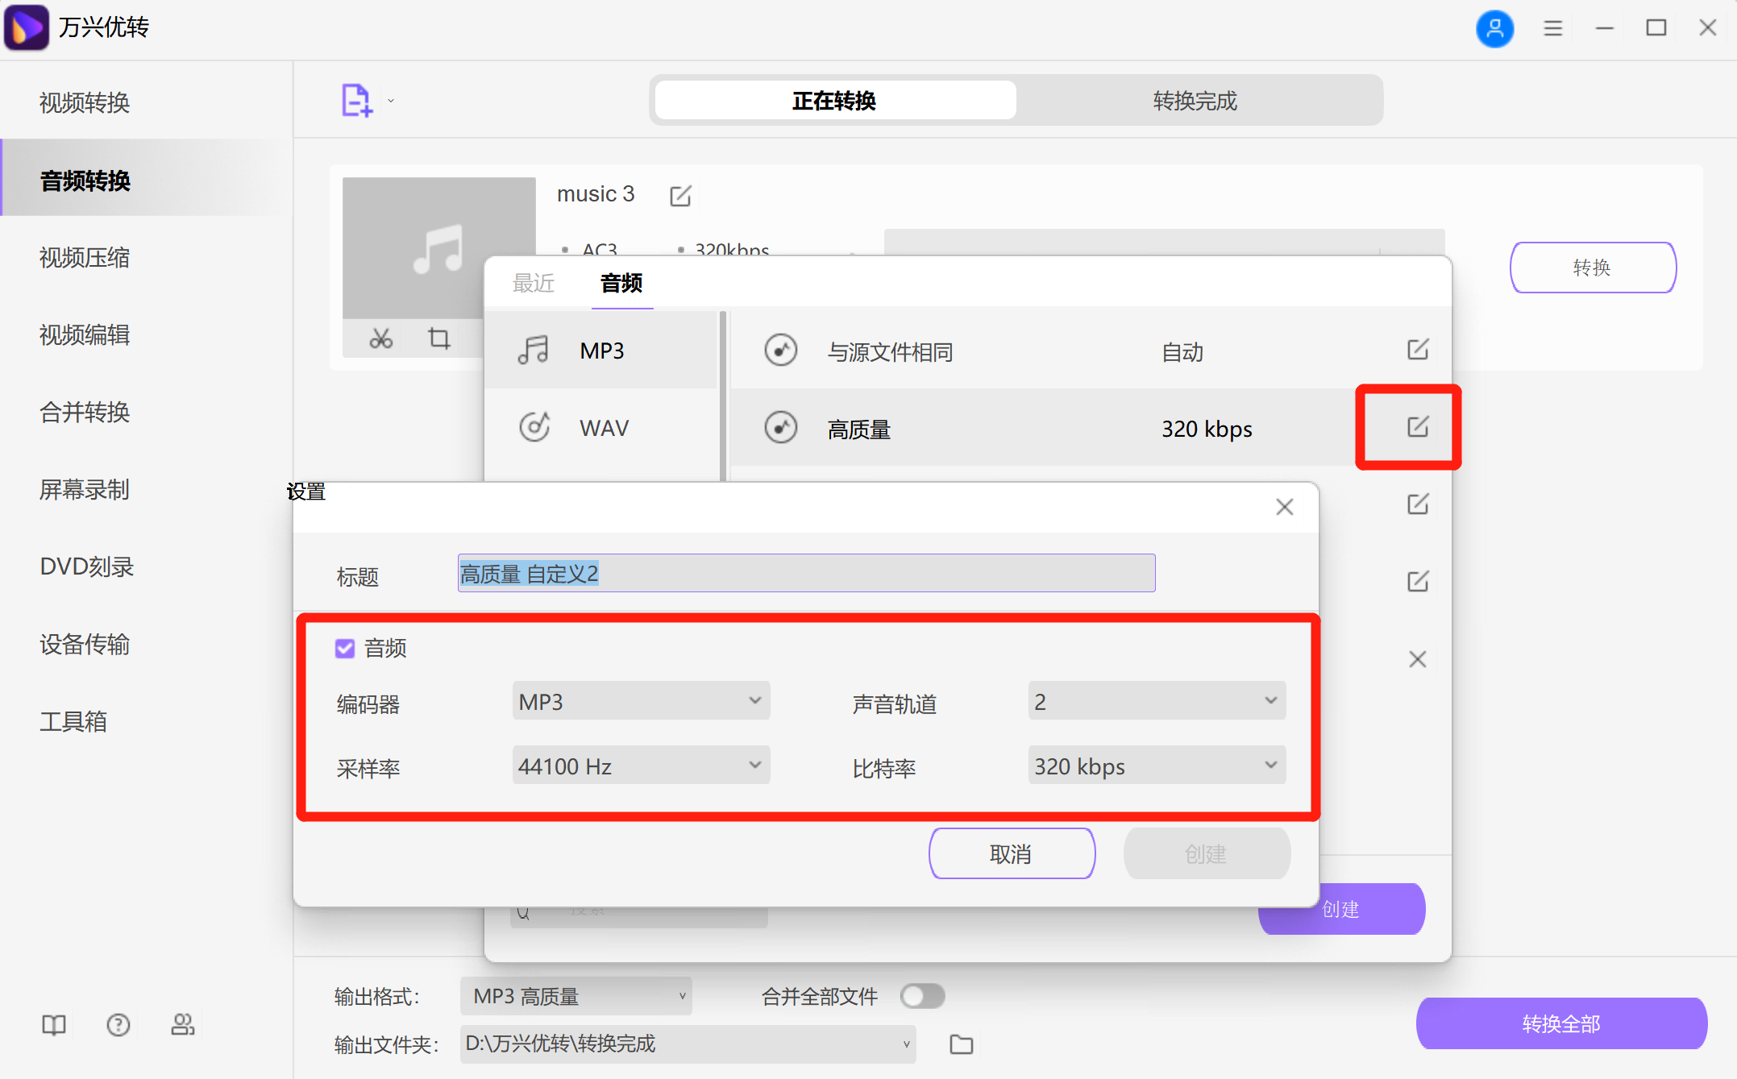1737x1079 pixels.
Task: Uncheck the 音频 checkbox in settings dialog
Action: point(345,648)
